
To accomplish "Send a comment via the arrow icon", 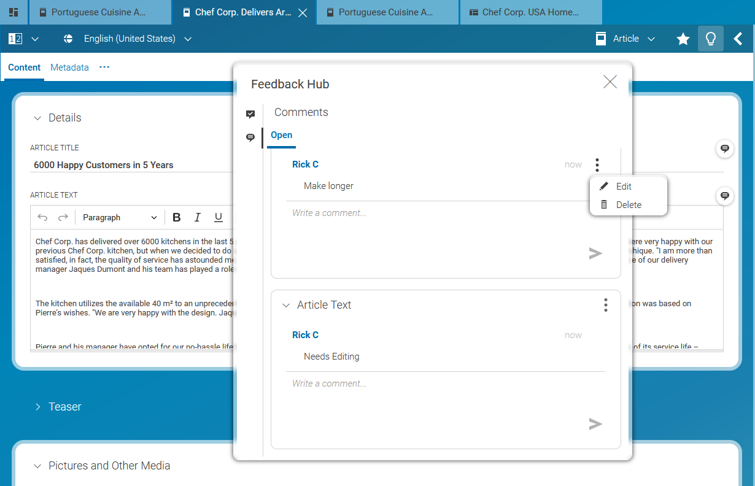I will pyautogui.click(x=595, y=253).
